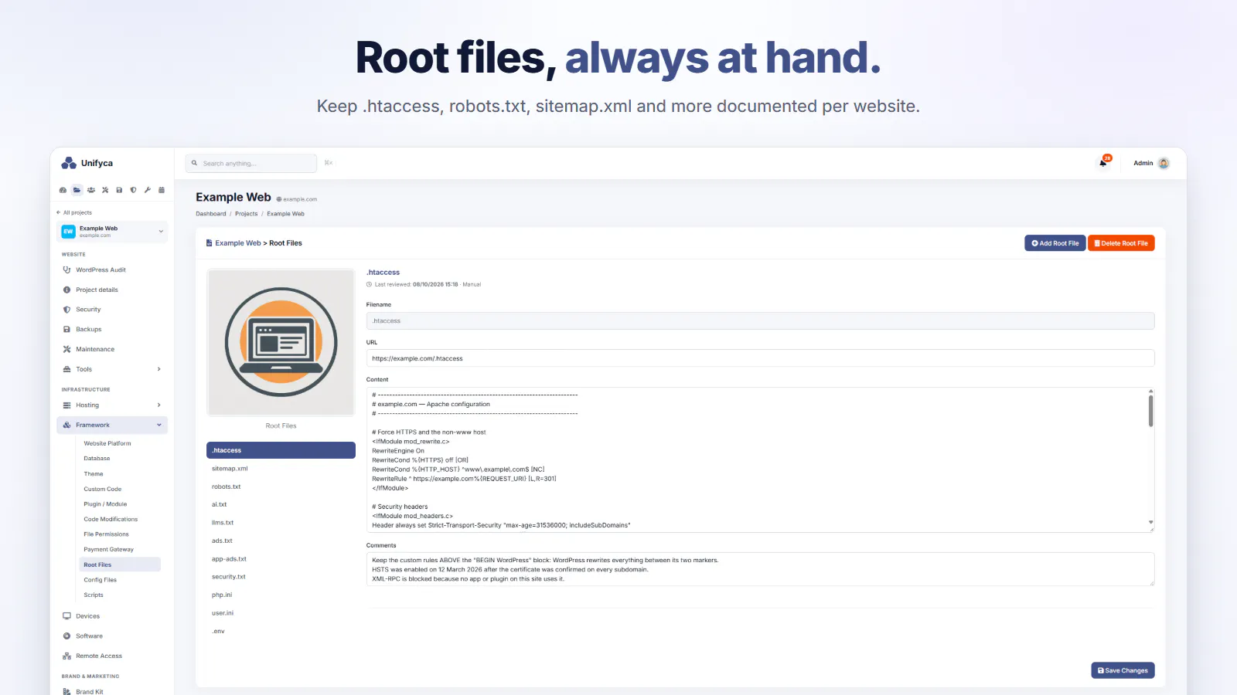Select .htaccess in root files list

[x=281, y=450]
